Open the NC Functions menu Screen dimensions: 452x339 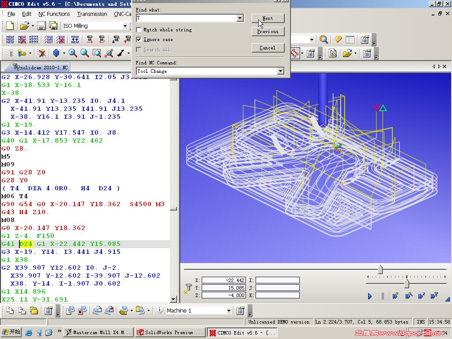tap(54, 14)
